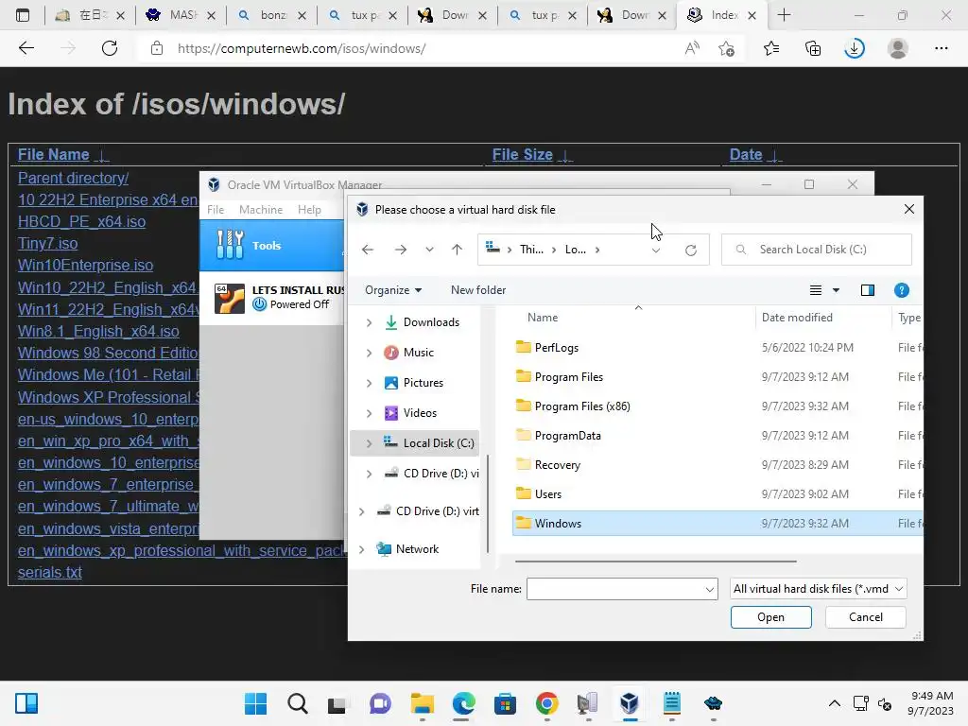Open view options dropdown arrow
The image size is (968, 726).
(836, 290)
